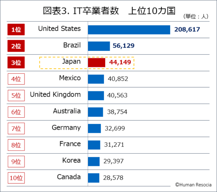
Task: Click the red Japan bar
Action: (97, 62)
